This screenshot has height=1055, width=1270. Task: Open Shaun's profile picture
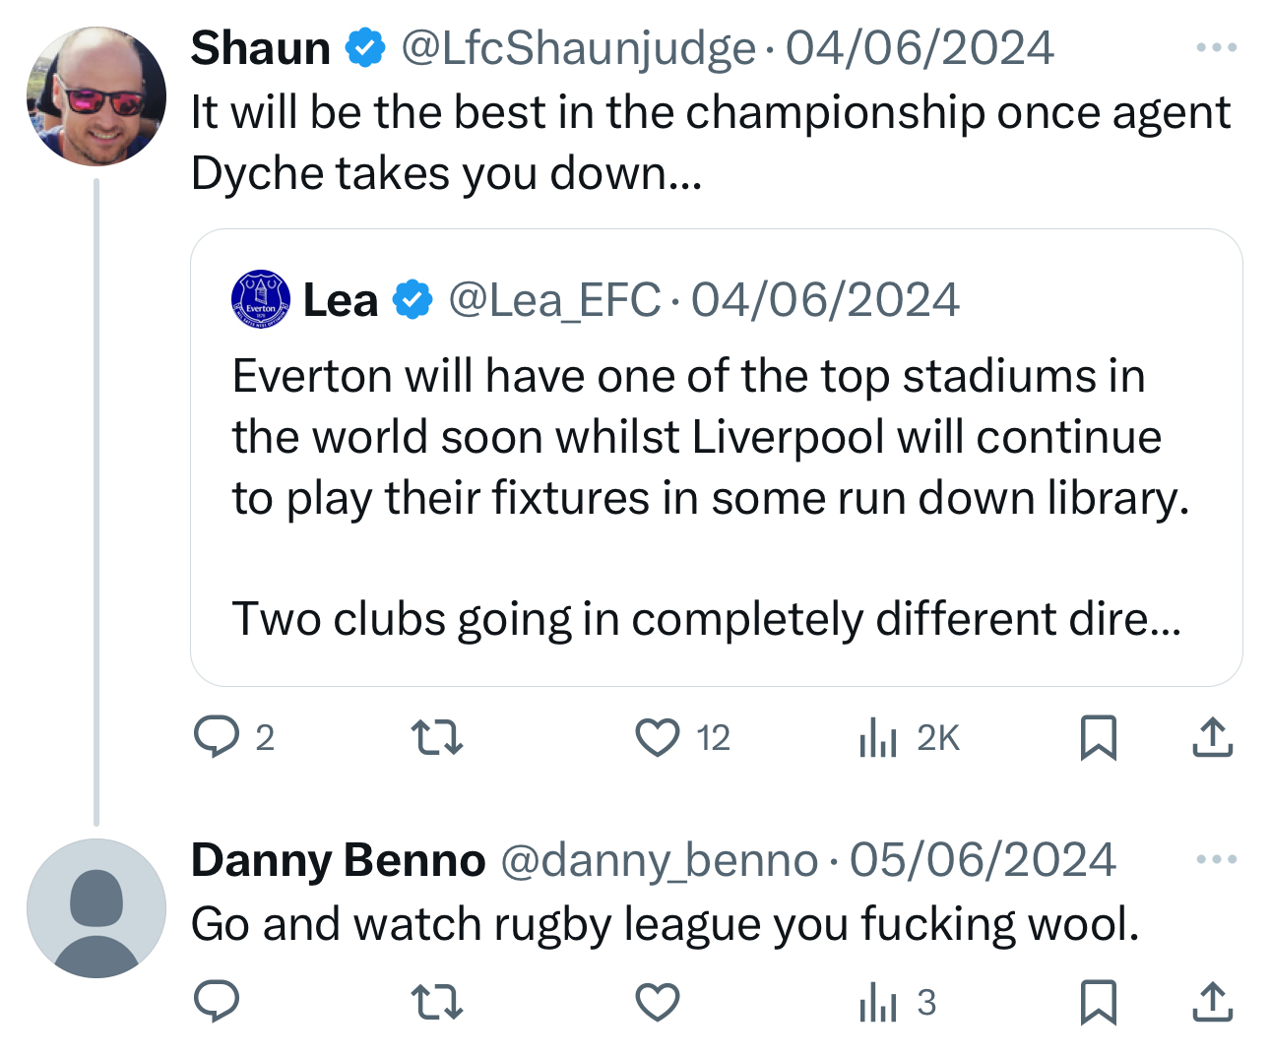[x=96, y=96]
